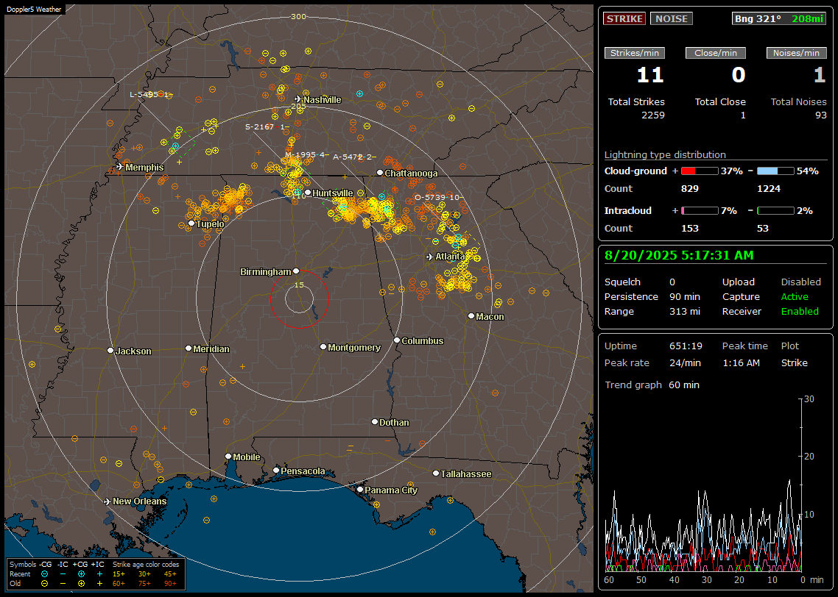Click the Receiver status Enabled
Image resolution: width=838 pixels, height=597 pixels.
point(800,311)
